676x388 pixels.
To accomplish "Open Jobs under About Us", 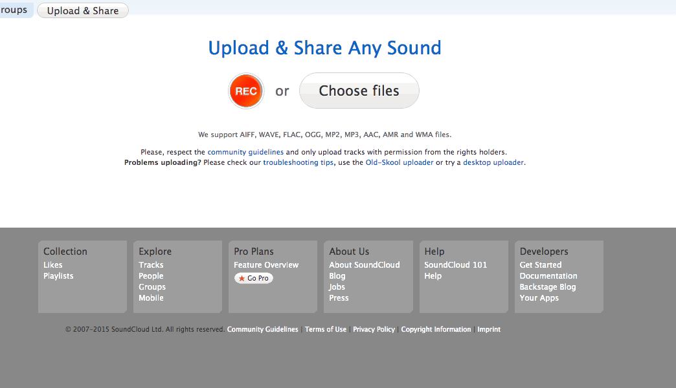I will click(337, 287).
